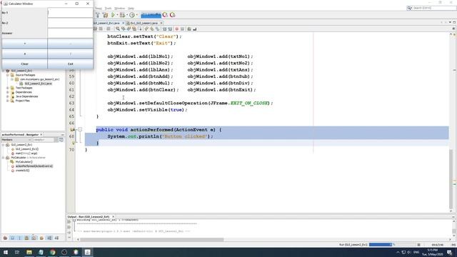
Task: Click the editor toolbar find selection magnifier icon
Action: coord(117,29)
